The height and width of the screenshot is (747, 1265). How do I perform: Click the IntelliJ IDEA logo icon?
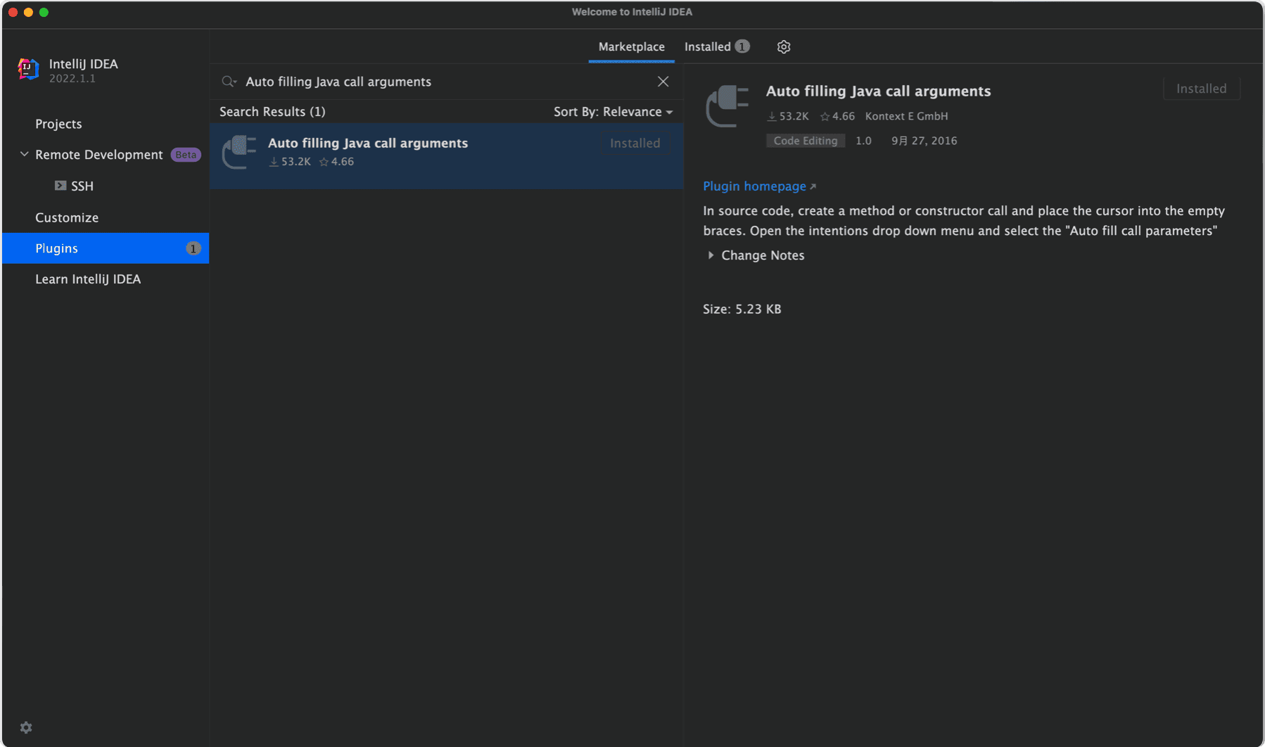point(28,69)
